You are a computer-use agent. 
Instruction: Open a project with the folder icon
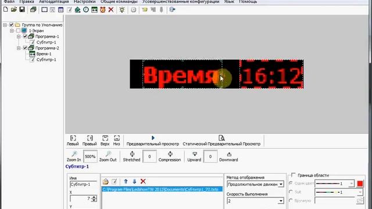point(14,9)
